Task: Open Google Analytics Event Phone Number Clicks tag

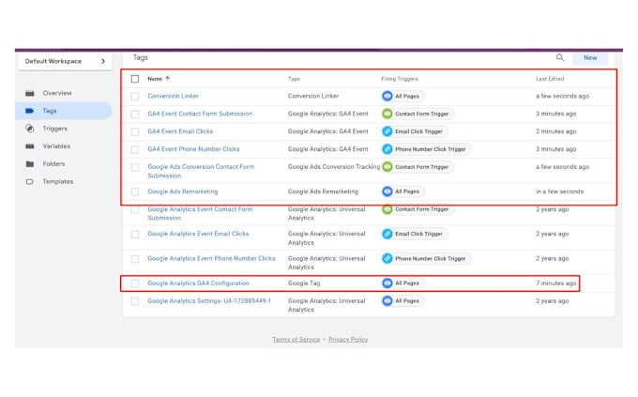Action: (x=211, y=258)
